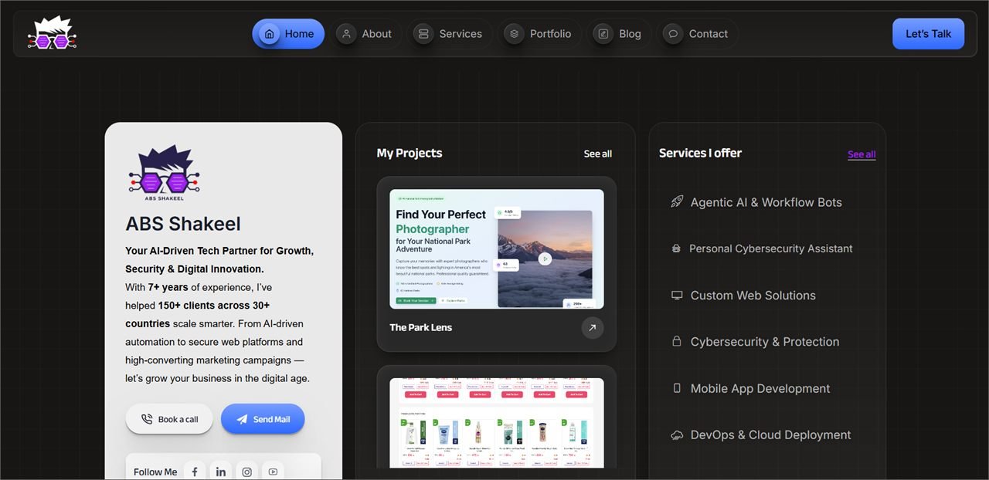Open The Park Lens project thumbnail
Viewport: 989px width, 480px height.
[497, 248]
